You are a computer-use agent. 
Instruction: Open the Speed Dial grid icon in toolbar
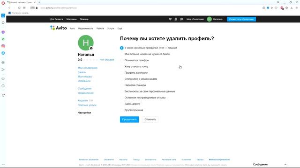pyautogui.click(x=24, y=8)
